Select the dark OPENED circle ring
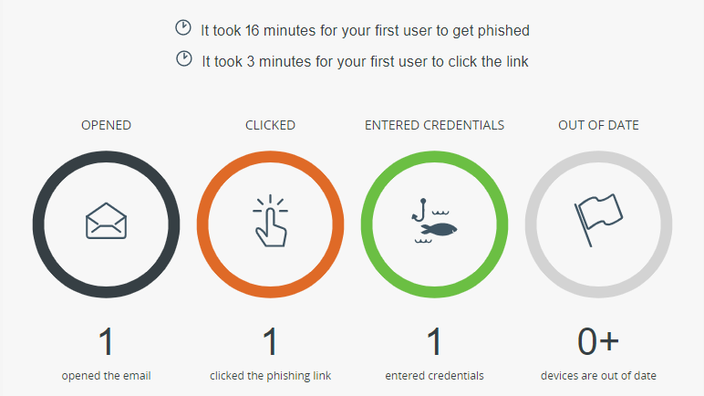Viewport: 704px width, 396px height. pos(107,224)
